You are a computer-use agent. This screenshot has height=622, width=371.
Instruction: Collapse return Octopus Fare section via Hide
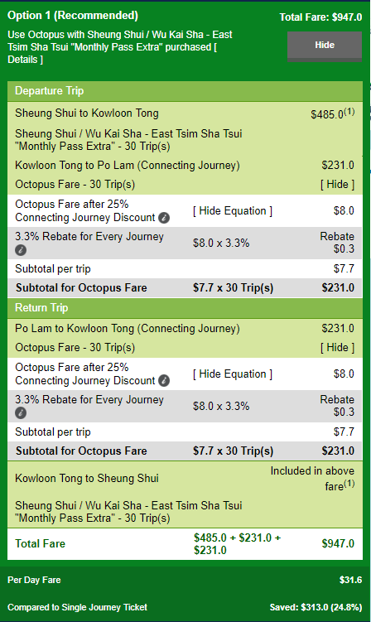click(x=337, y=348)
